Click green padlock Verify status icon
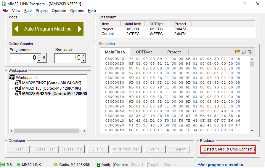Screen dimensions: 265x168 [x=98, y=164]
